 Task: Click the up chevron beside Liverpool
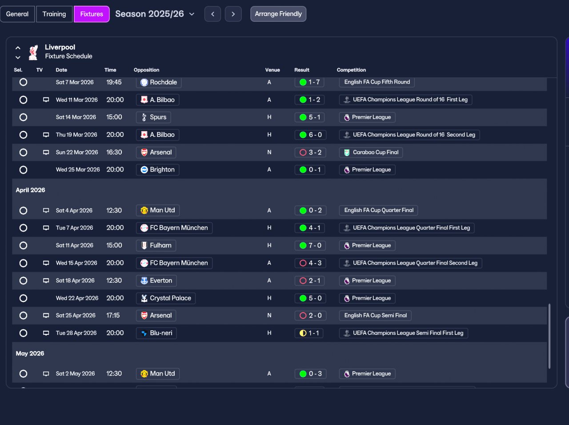(x=18, y=48)
